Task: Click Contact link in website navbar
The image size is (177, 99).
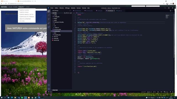Action: tap(27, 7)
